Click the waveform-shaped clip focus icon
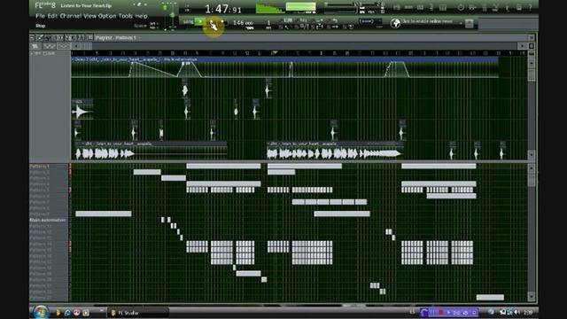 pyautogui.click(x=49, y=46)
